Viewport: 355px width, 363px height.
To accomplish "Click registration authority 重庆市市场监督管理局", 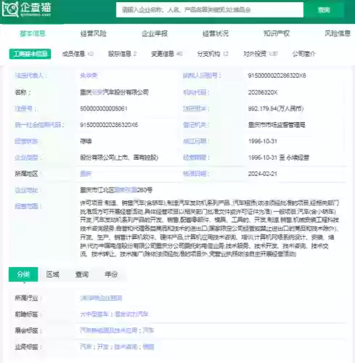I will click(x=277, y=125).
